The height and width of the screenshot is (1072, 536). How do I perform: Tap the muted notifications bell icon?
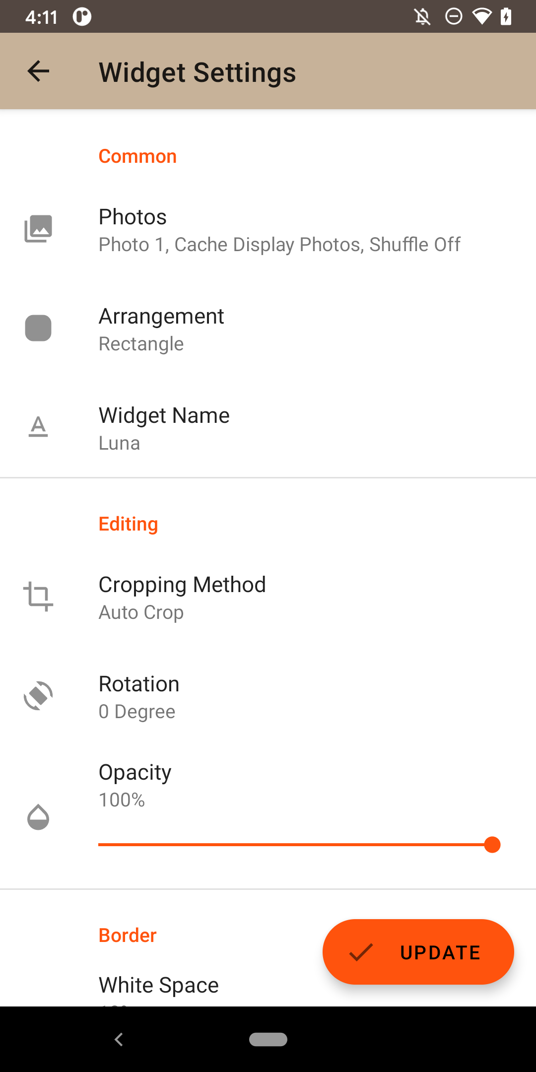tap(422, 17)
